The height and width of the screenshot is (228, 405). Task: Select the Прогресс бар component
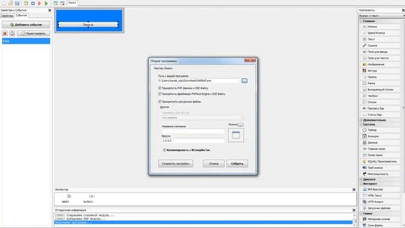point(380,108)
